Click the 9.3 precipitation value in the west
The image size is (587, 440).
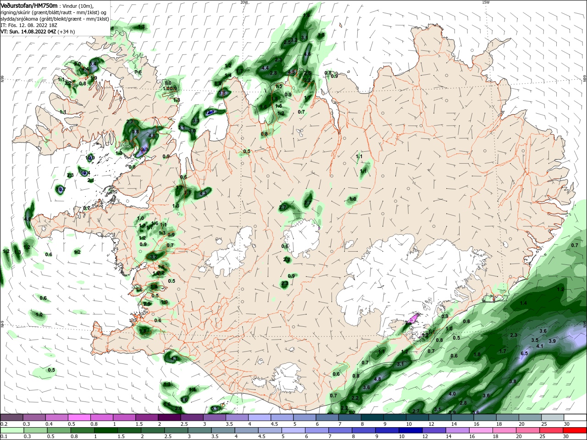tap(144, 149)
